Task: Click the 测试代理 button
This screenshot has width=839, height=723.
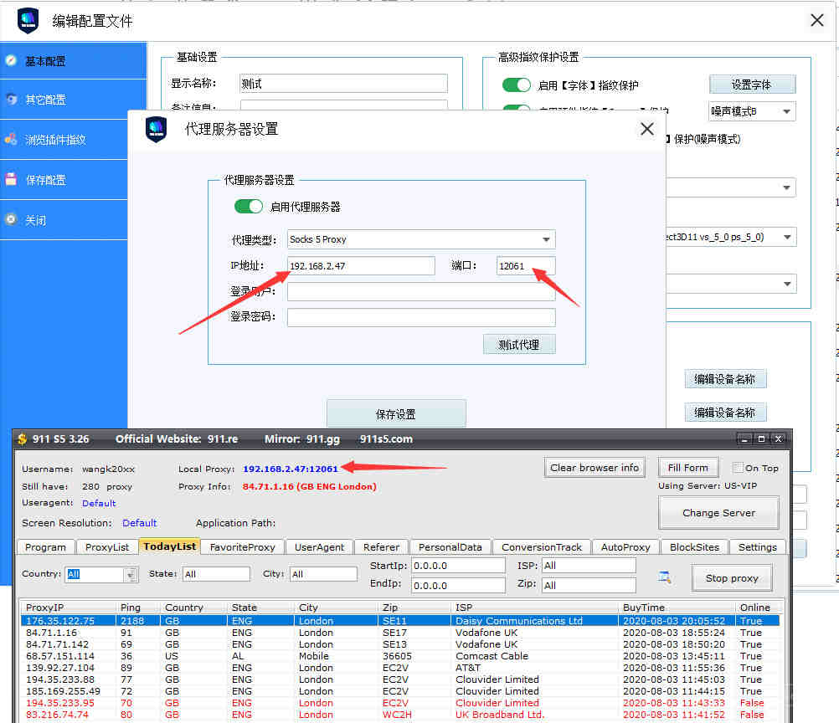Action: (519, 345)
